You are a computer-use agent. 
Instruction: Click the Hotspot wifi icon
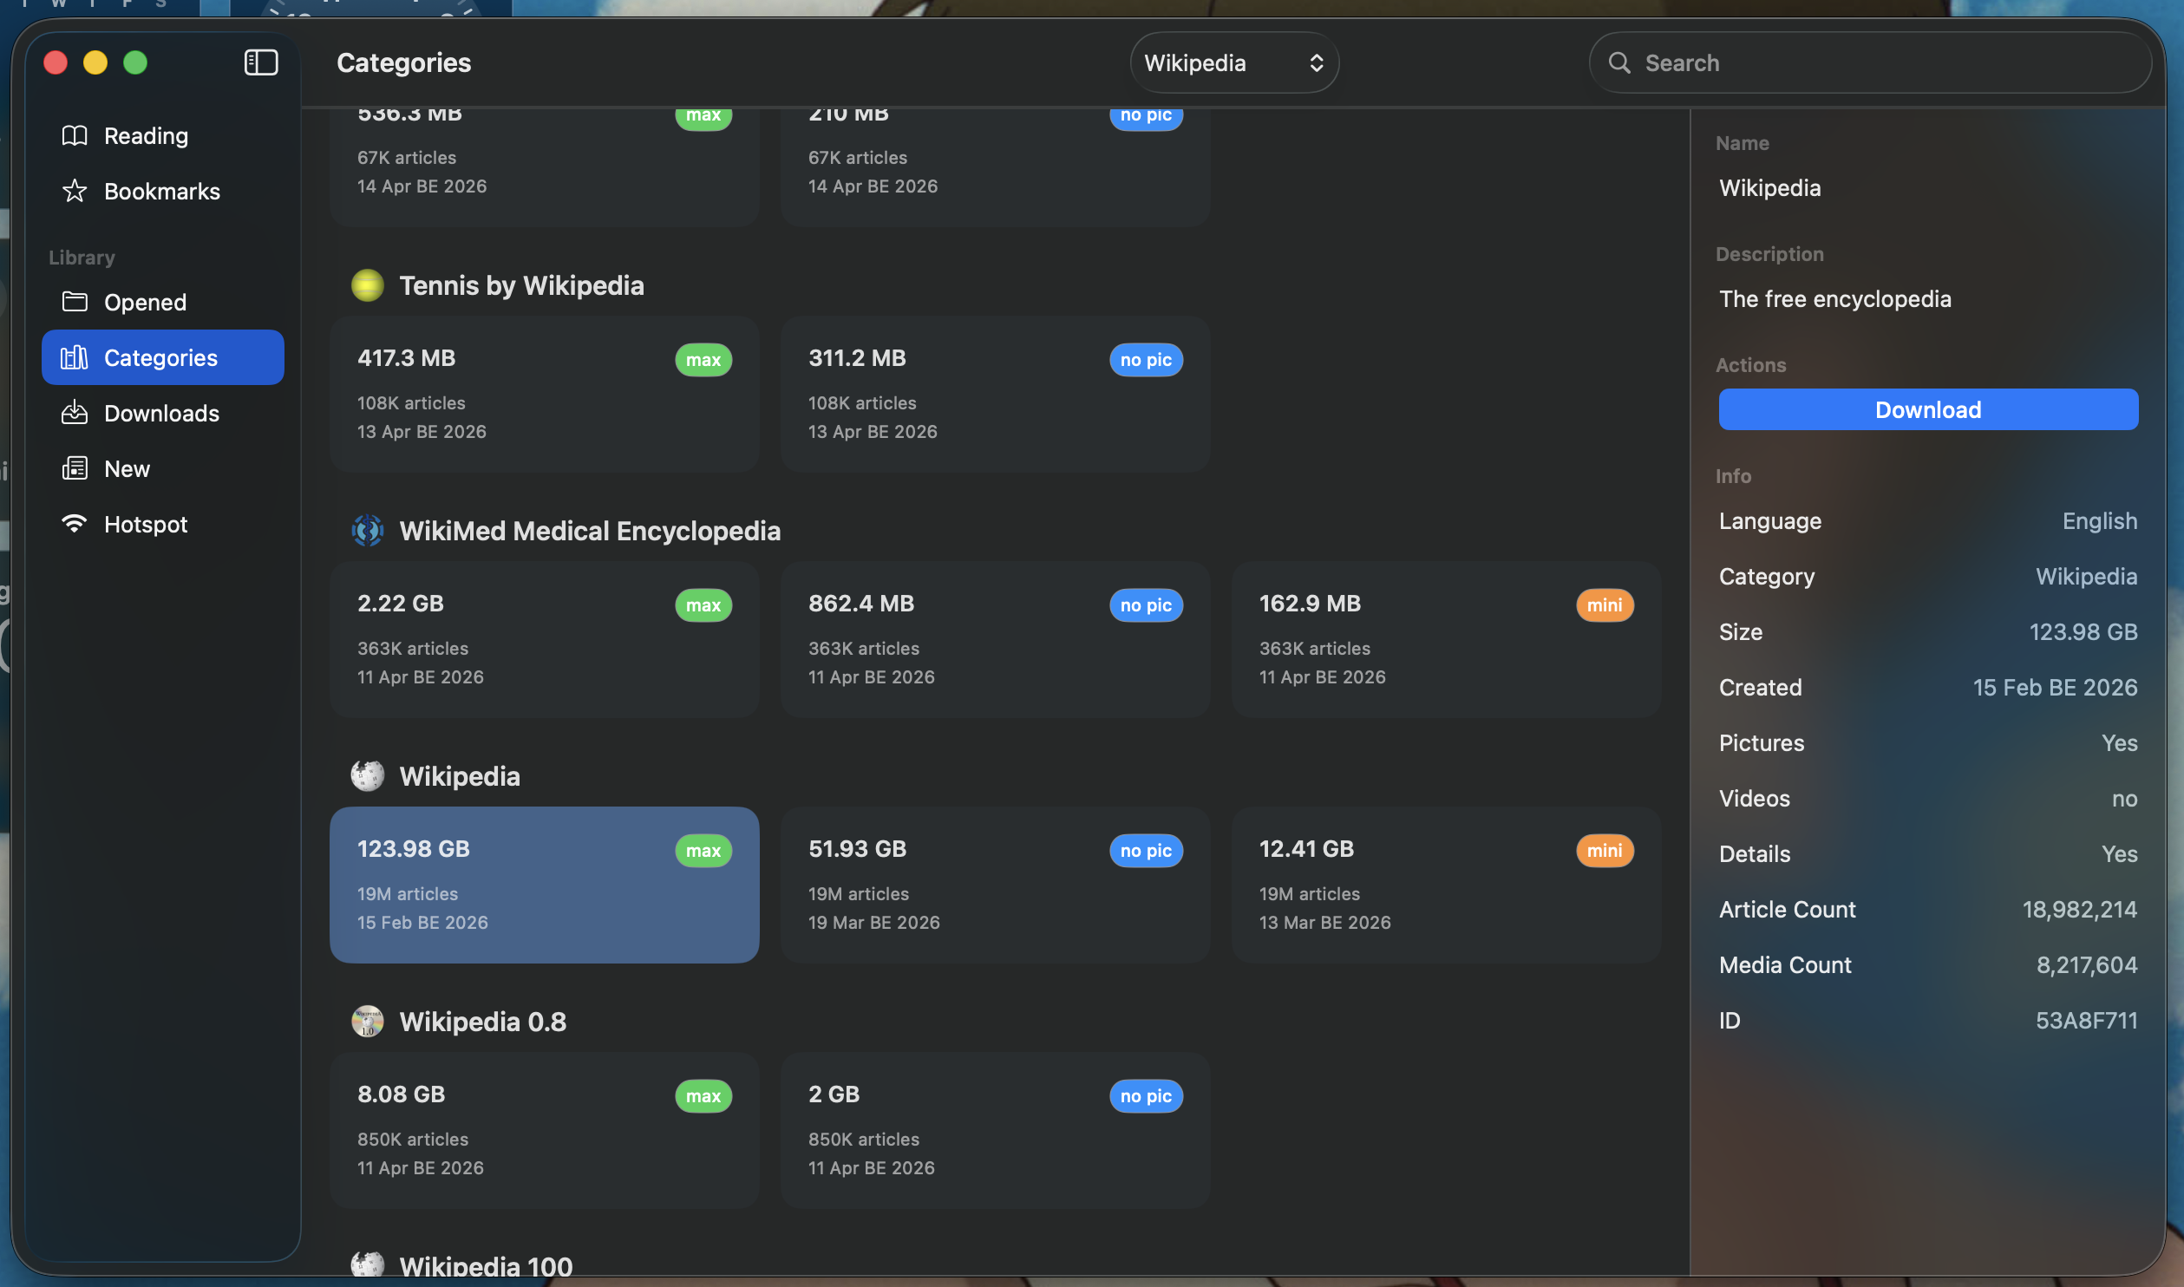75,524
